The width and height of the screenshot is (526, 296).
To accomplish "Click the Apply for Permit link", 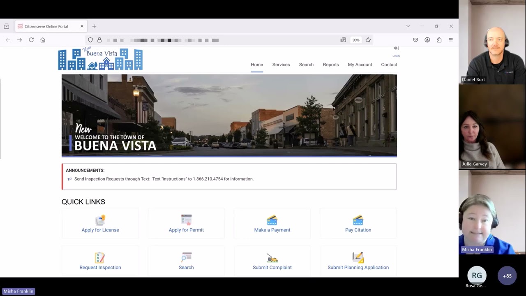I will (186, 230).
